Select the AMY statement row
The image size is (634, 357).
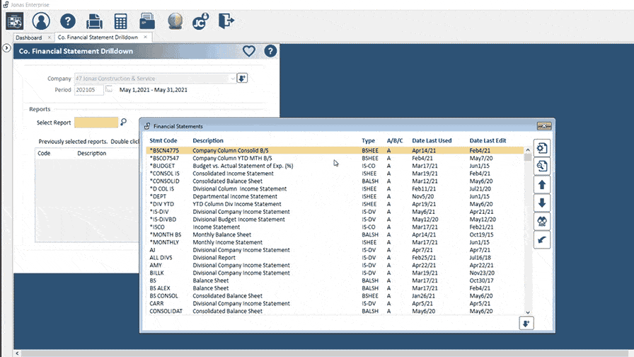[x=335, y=266]
